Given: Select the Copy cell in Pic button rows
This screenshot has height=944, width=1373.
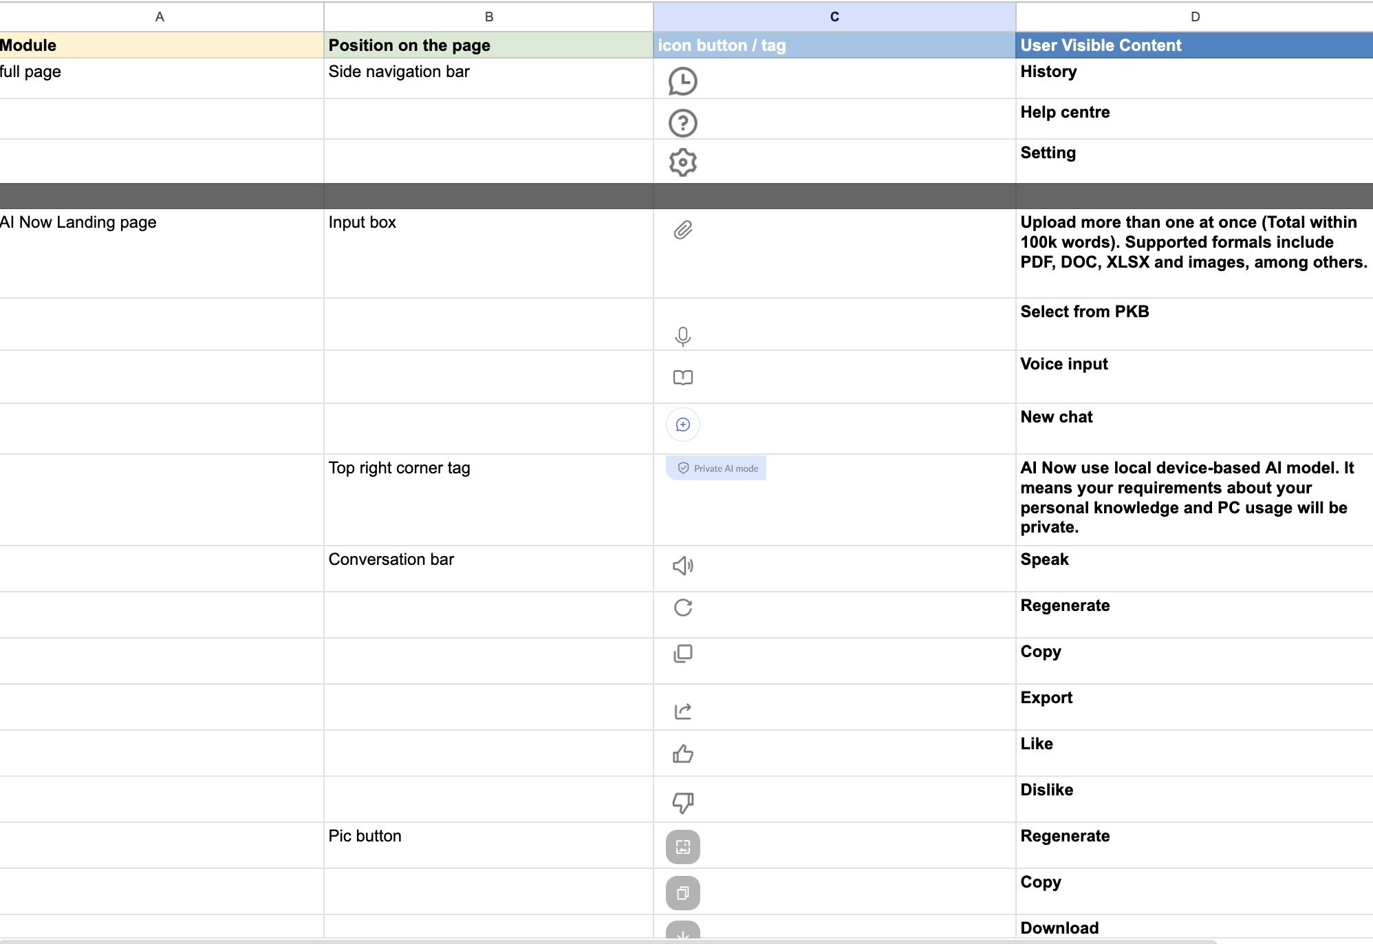Looking at the screenshot, I should point(1195,892).
